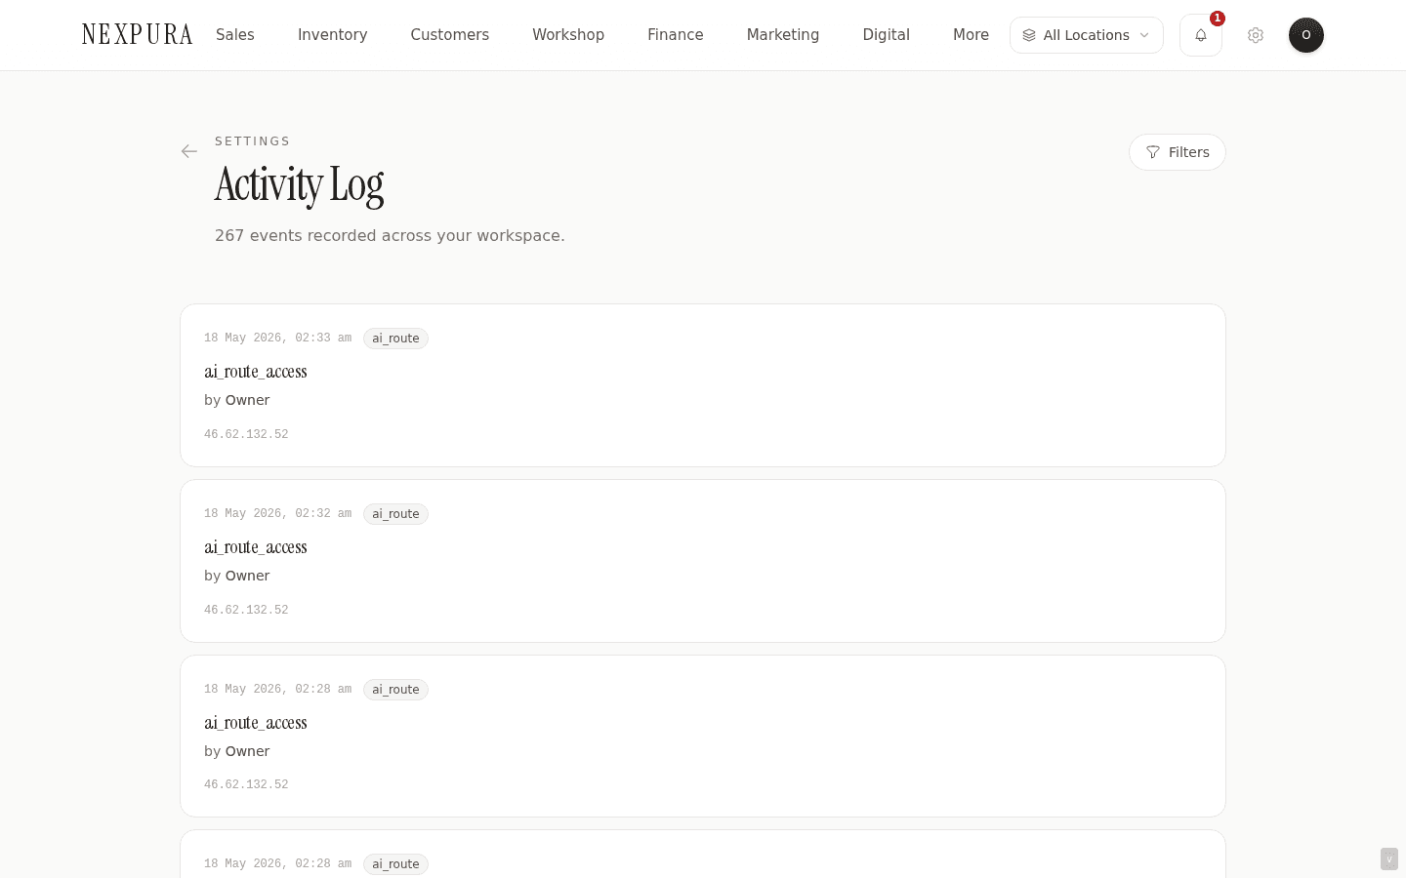Click ai_route_access title in 02:33 am entry
This screenshot has height=878, width=1406.
click(x=256, y=372)
